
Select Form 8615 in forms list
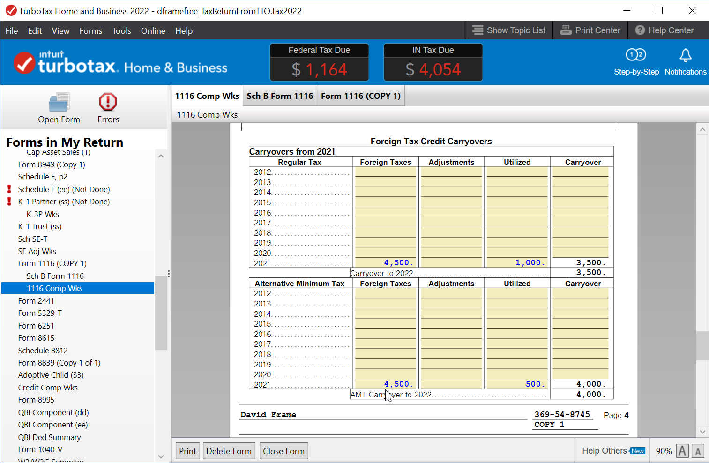(36, 338)
